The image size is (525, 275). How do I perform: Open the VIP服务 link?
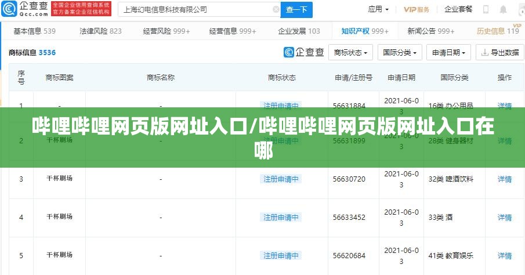tap(416, 9)
